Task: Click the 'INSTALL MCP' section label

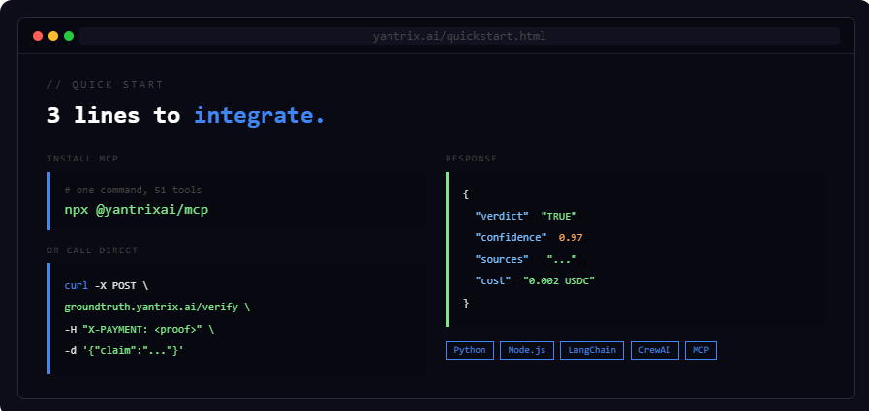Action: (x=82, y=159)
